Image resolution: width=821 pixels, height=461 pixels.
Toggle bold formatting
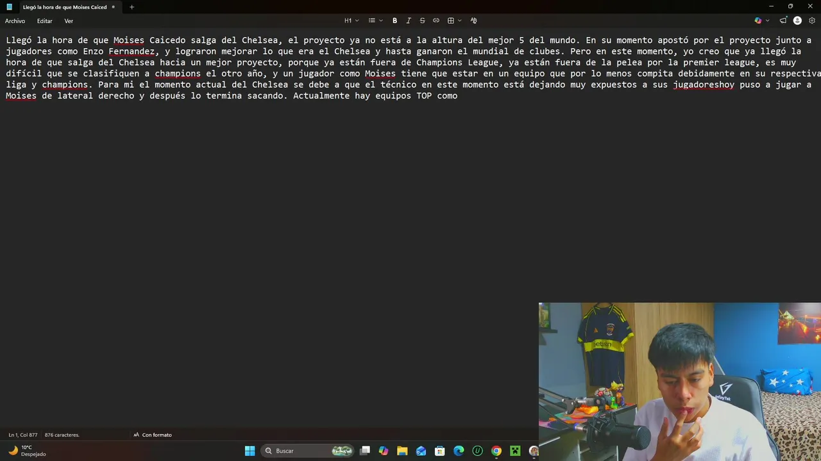pos(394,20)
